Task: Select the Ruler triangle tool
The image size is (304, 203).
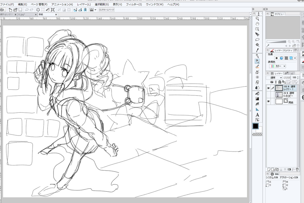Action: pyautogui.click(x=257, y=109)
